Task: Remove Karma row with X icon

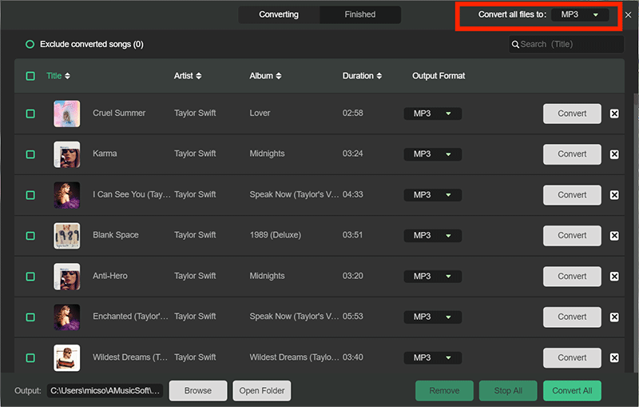Action: coord(614,154)
